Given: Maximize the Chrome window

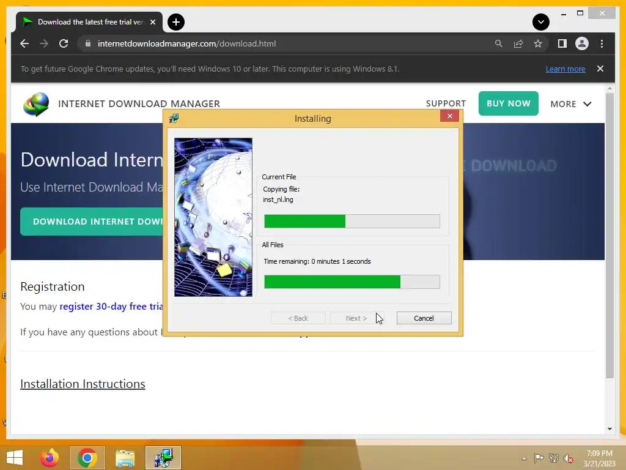Looking at the screenshot, I should click(580, 13).
